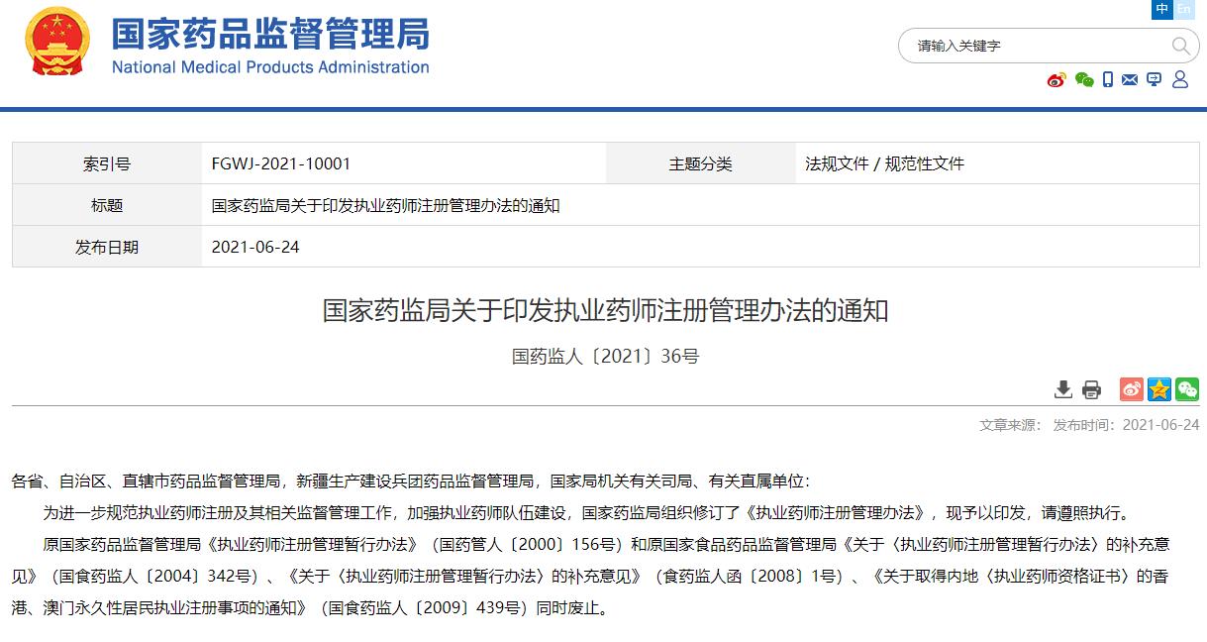This screenshot has height=642, width=1207.
Task: Click the 法规文件 / 规范性文件 category text
Action: coord(884,163)
